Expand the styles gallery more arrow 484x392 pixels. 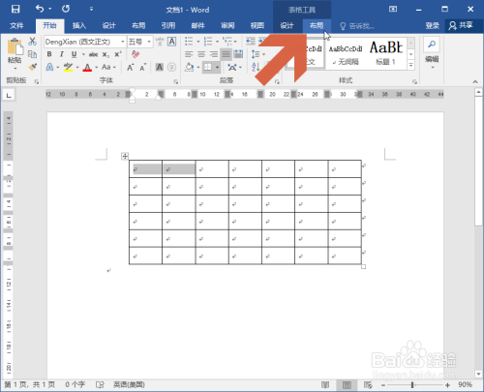pyautogui.click(x=410, y=65)
